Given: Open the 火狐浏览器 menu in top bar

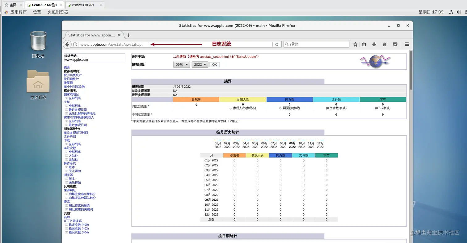Looking at the screenshot, I should click(x=58, y=12).
